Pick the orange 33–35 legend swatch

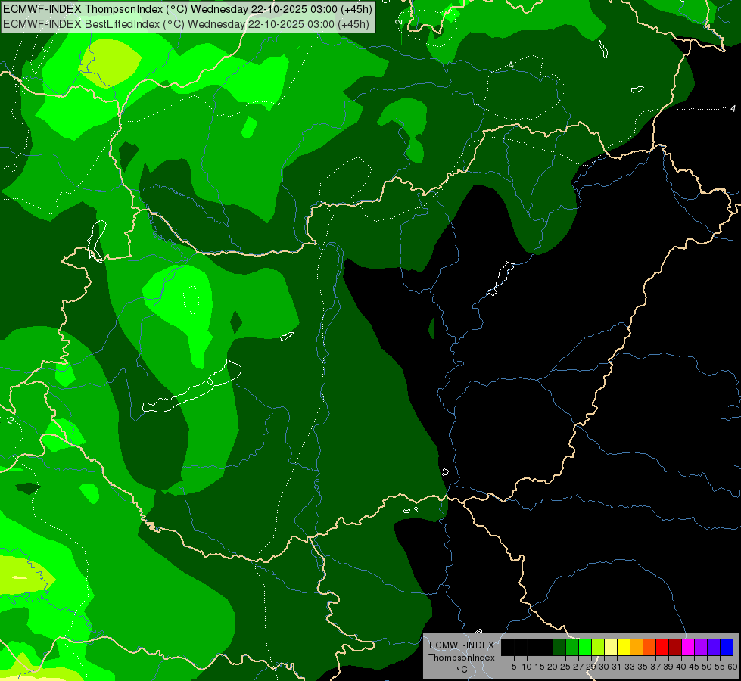636,647
